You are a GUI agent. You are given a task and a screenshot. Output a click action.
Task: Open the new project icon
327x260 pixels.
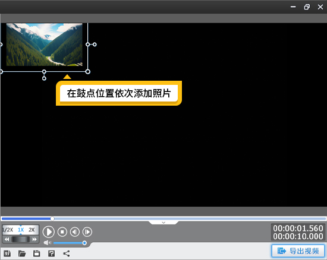[7, 253]
